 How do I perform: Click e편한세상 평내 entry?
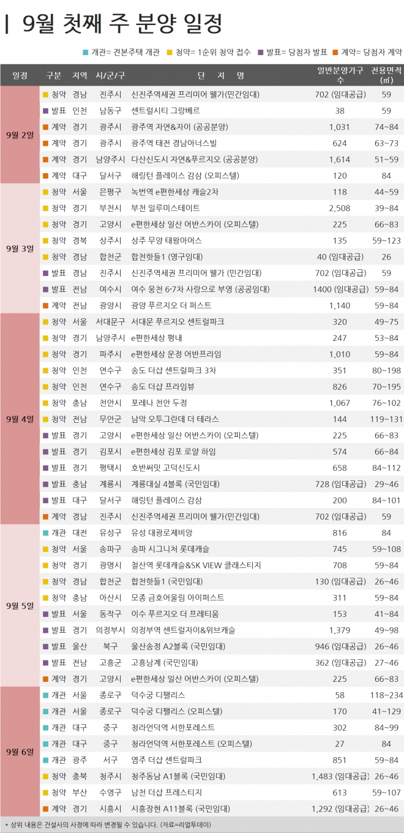pyautogui.click(x=158, y=337)
